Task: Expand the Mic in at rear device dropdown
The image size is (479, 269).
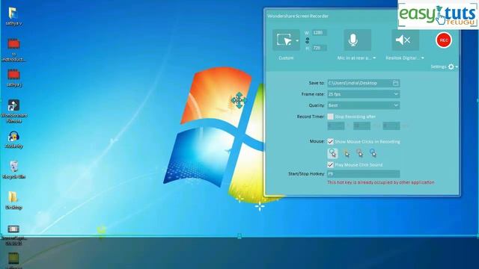Action: [374, 58]
